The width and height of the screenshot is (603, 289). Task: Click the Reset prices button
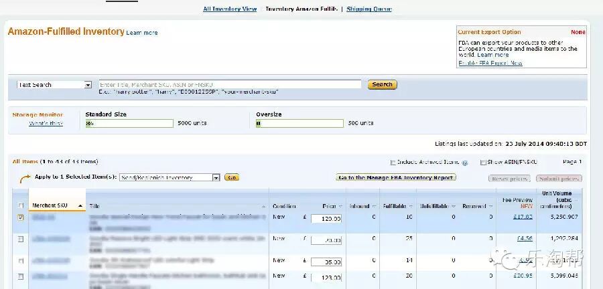[509, 179]
